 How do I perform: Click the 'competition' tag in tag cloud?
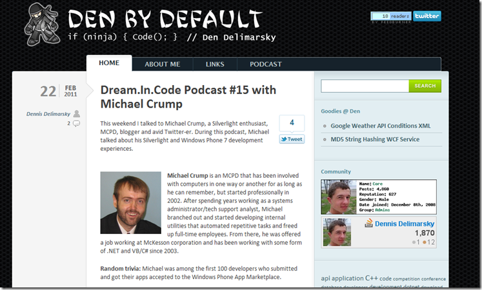(407, 279)
